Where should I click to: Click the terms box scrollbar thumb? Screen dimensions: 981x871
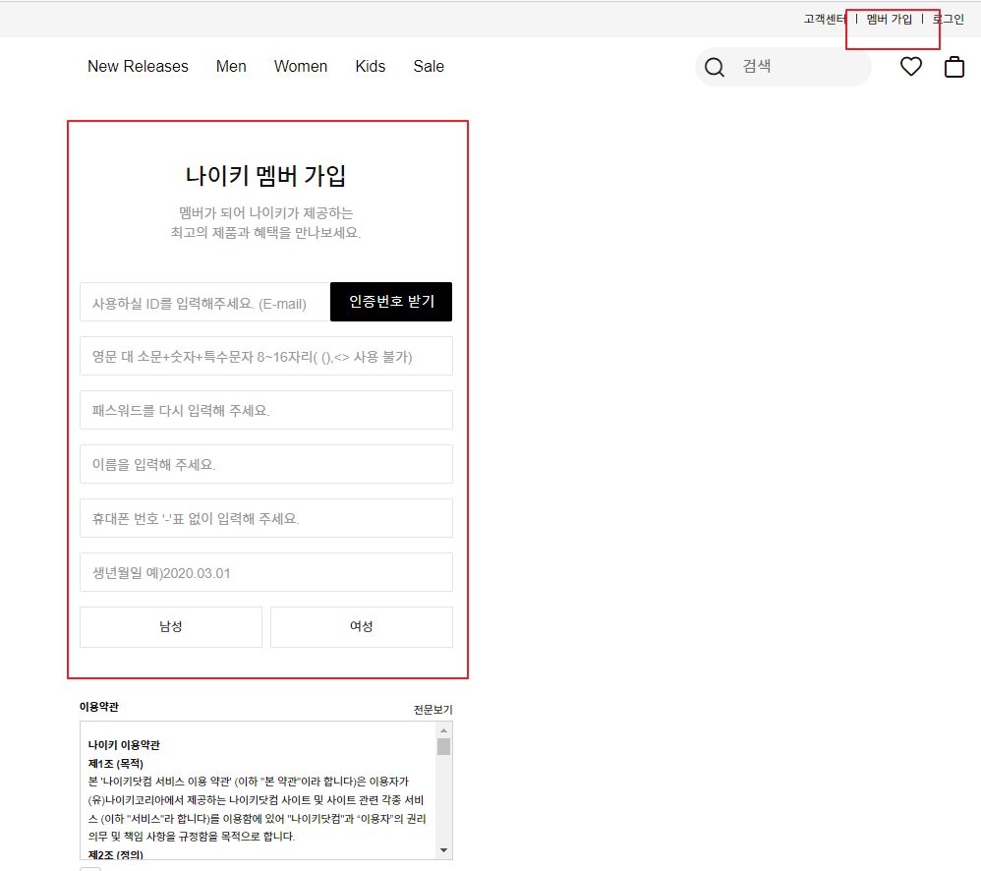point(443,746)
